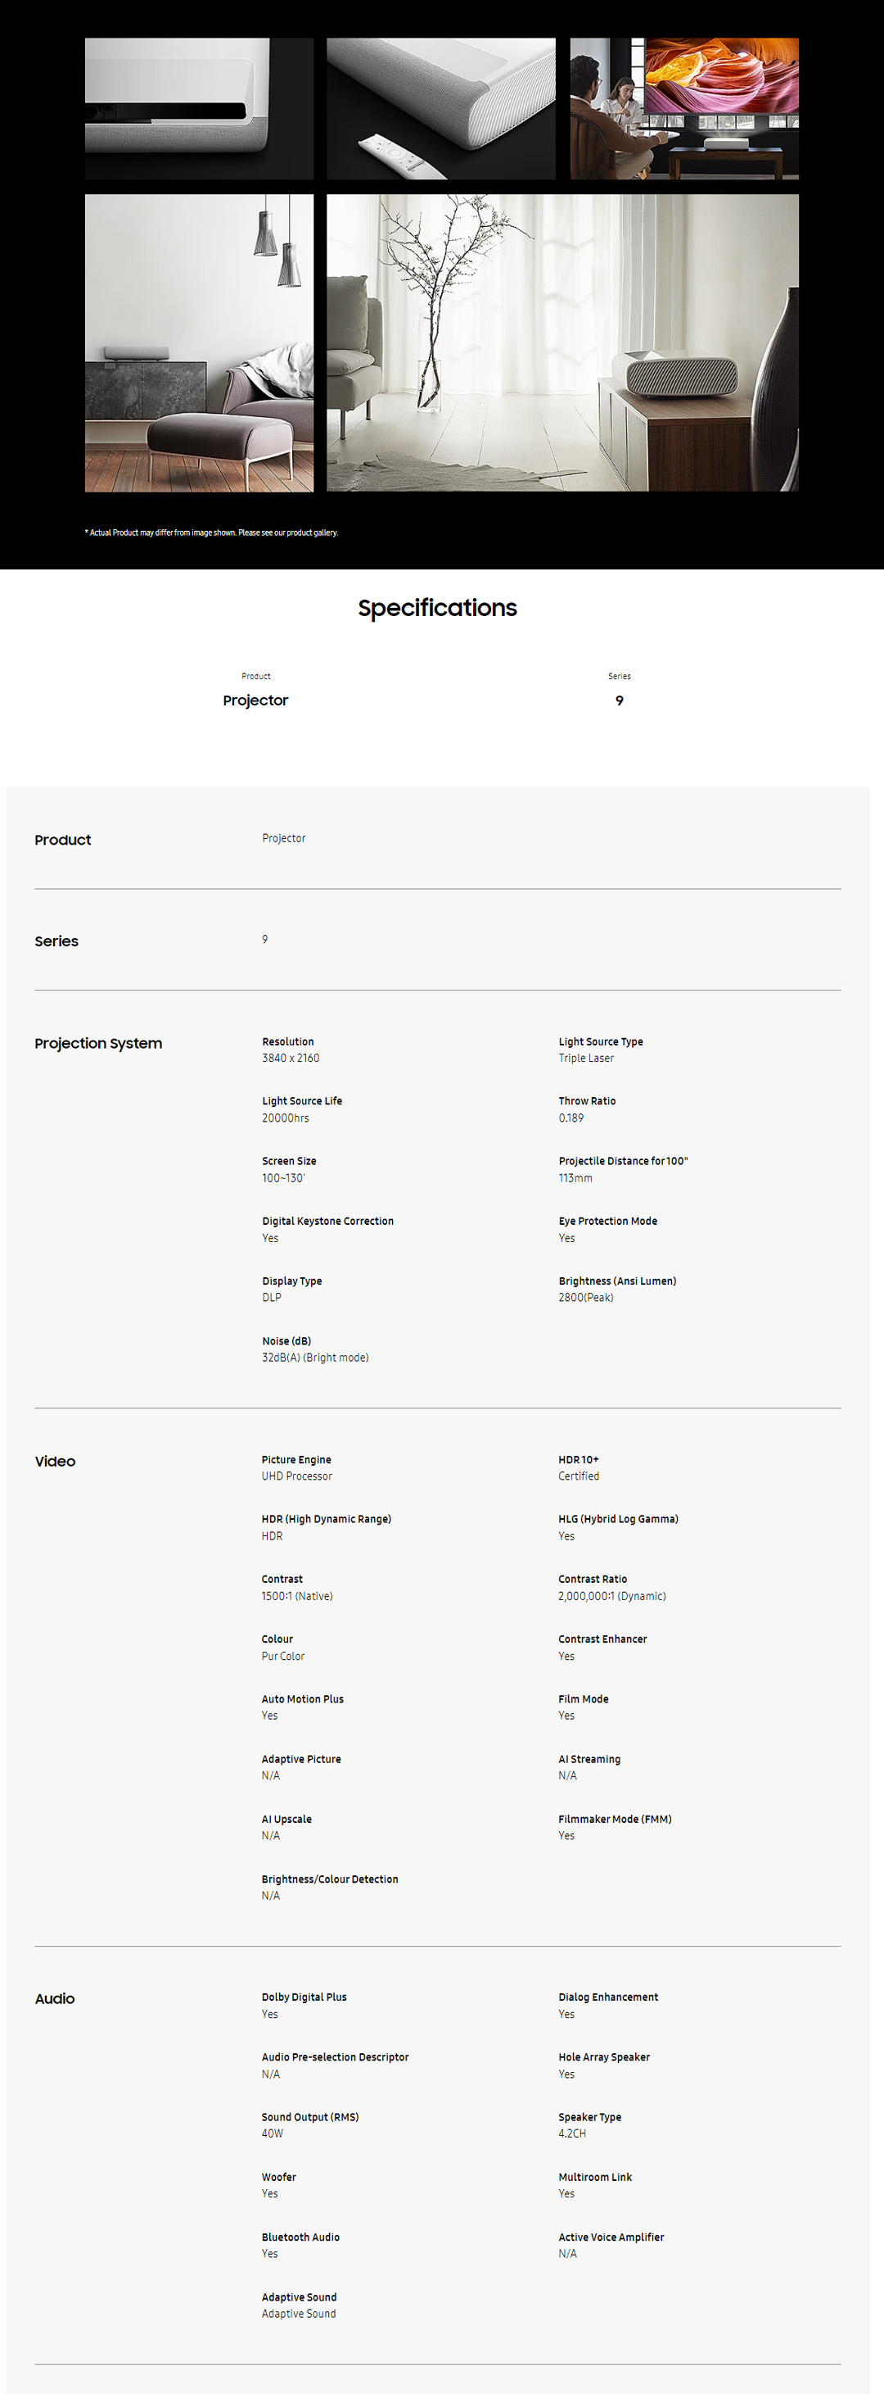
Task: Click the Projector product summary value
Action: pyautogui.click(x=255, y=701)
